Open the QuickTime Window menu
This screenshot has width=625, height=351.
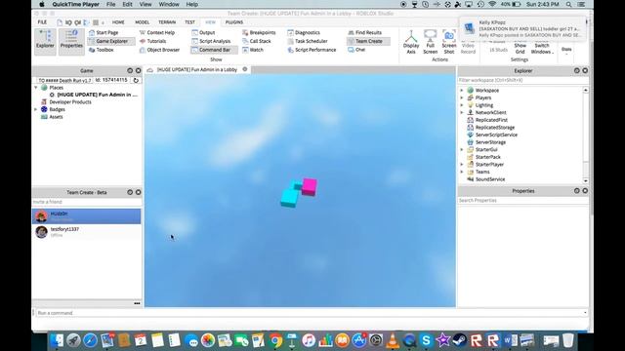click(x=169, y=4)
